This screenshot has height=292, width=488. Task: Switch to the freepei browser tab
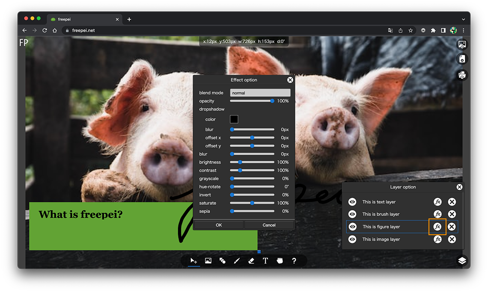click(x=85, y=19)
